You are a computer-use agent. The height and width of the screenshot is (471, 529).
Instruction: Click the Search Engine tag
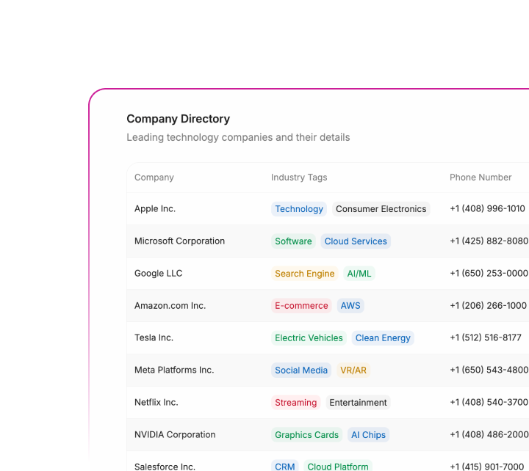click(304, 274)
